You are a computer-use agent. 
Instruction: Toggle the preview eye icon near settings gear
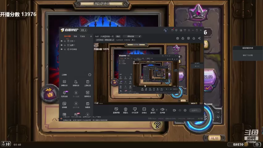pyautogui.click(x=180, y=111)
